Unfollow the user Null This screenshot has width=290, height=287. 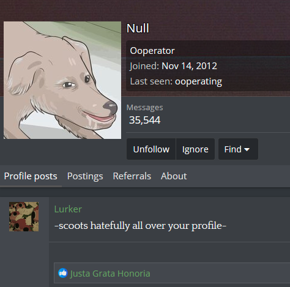click(x=151, y=149)
